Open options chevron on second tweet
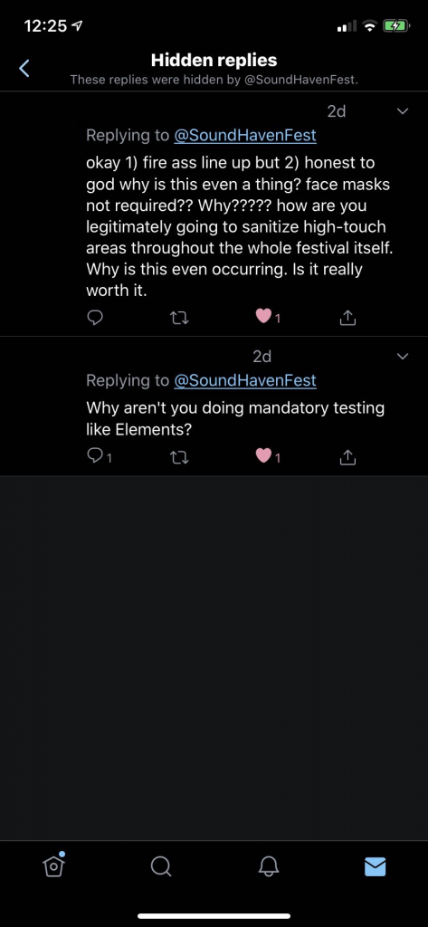Viewport: 428px width, 927px height. tap(403, 356)
